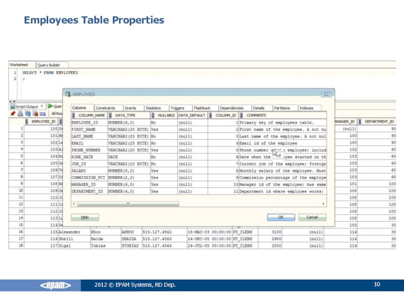Open the Dependencies tab

coord(231,108)
